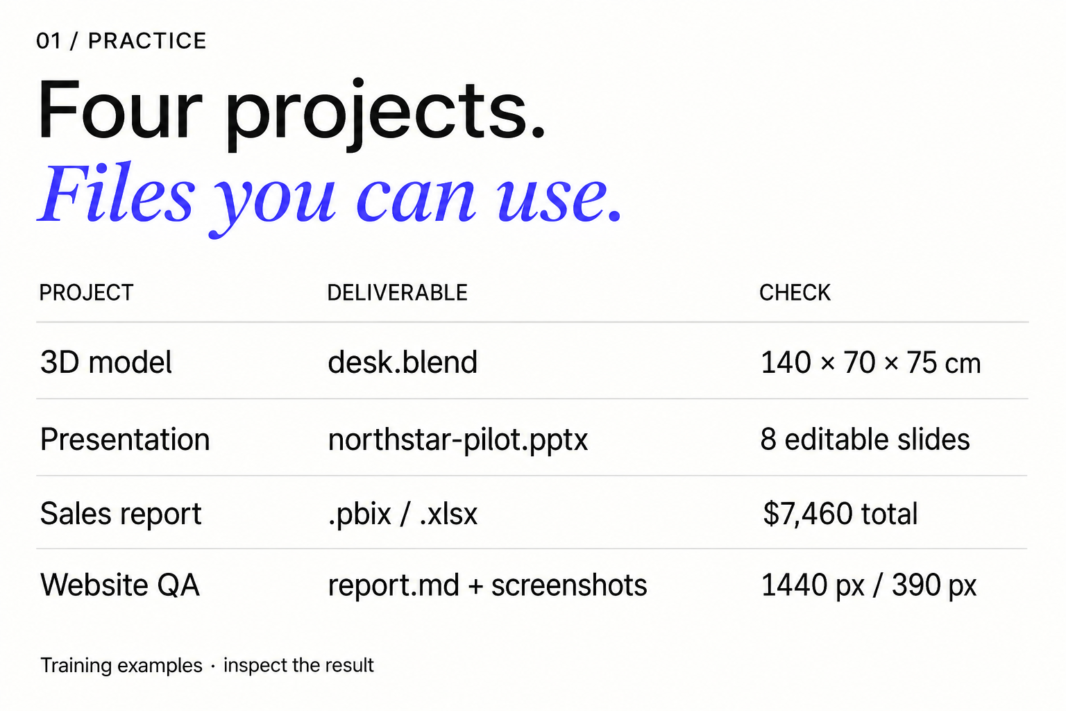This screenshot has height=711, width=1066.
Task: Click the .pbix / .xlsx deliverable cell
Action: (403, 515)
